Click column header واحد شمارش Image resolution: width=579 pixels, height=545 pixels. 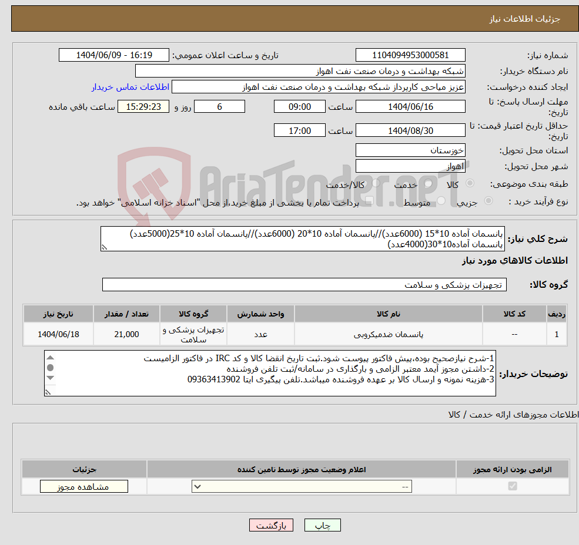[x=261, y=314]
